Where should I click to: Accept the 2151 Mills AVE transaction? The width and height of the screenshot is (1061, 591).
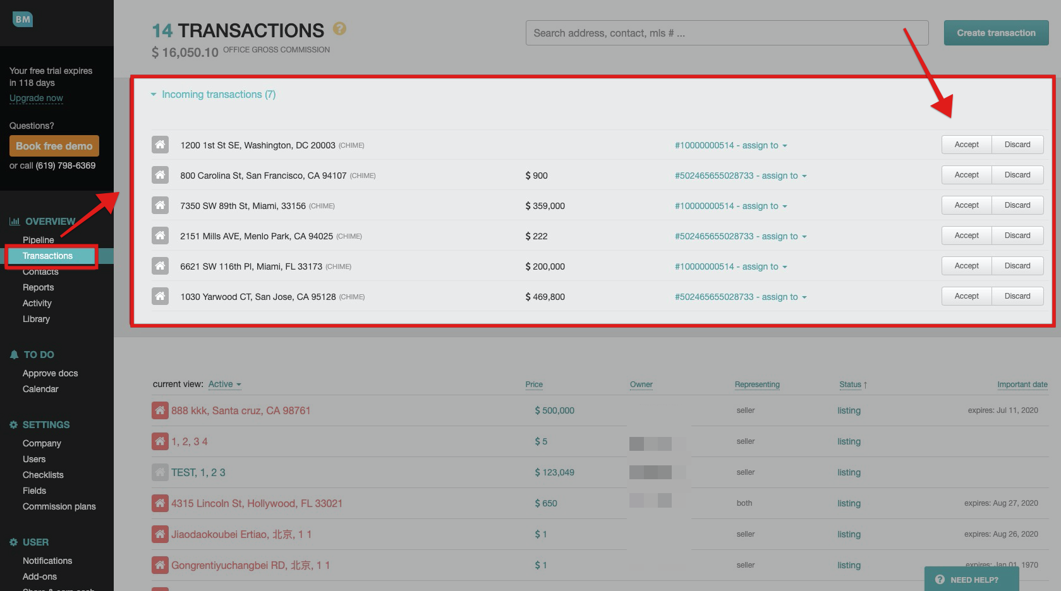(966, 236)
